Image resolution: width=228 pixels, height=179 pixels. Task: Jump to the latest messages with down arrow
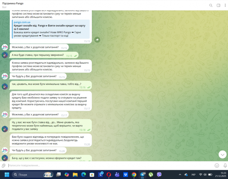[222, 155]
